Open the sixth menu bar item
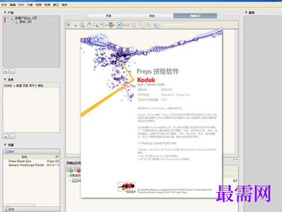The image size is (282, 212). tap(47, 5)
